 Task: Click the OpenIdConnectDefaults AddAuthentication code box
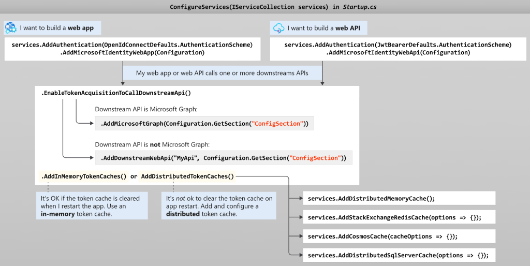pos(132,49)
